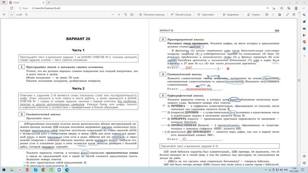Open the Windows Start menu
The height and width of the screenshot is (173, 308).
tap(4, 170)
